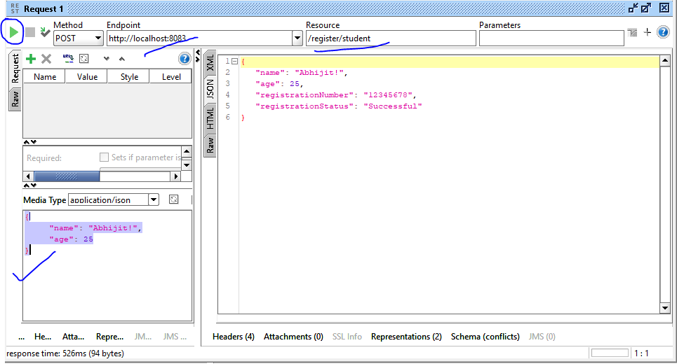Submit the request with the green play button
Image resolution: width=677 pixels, height=364 pixels.
15,32
